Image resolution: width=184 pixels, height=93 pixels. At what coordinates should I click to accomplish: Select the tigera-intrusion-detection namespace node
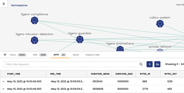pos(34,40)
